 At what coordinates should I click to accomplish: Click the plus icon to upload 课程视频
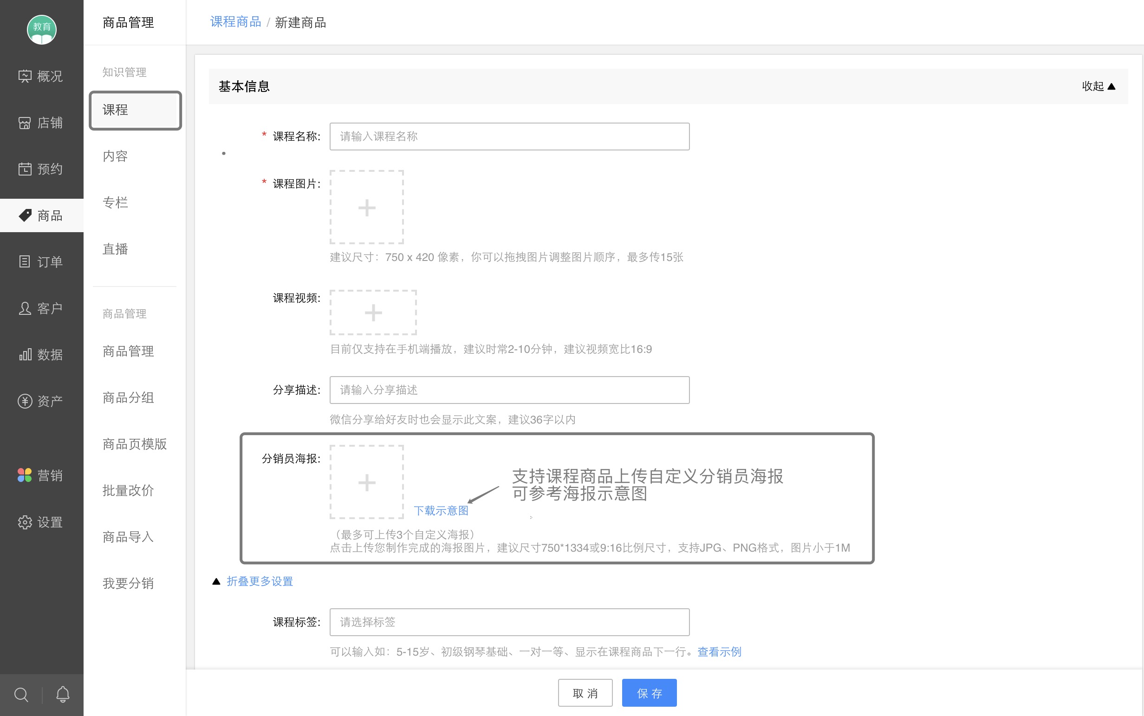coord(373,312)
